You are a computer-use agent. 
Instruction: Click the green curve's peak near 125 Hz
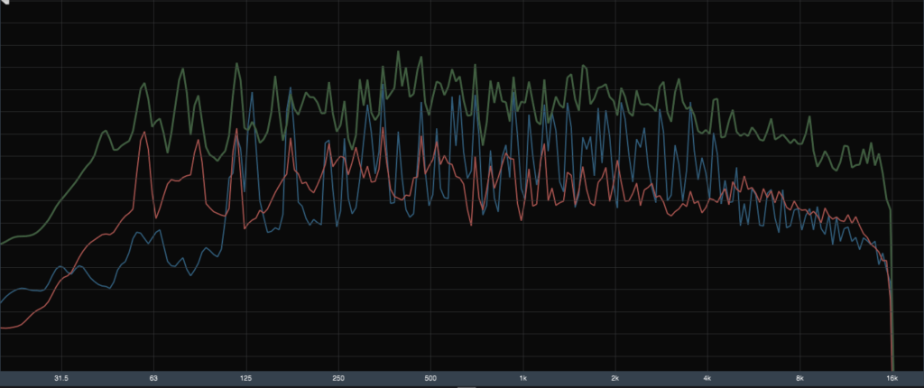coord(236,64)
